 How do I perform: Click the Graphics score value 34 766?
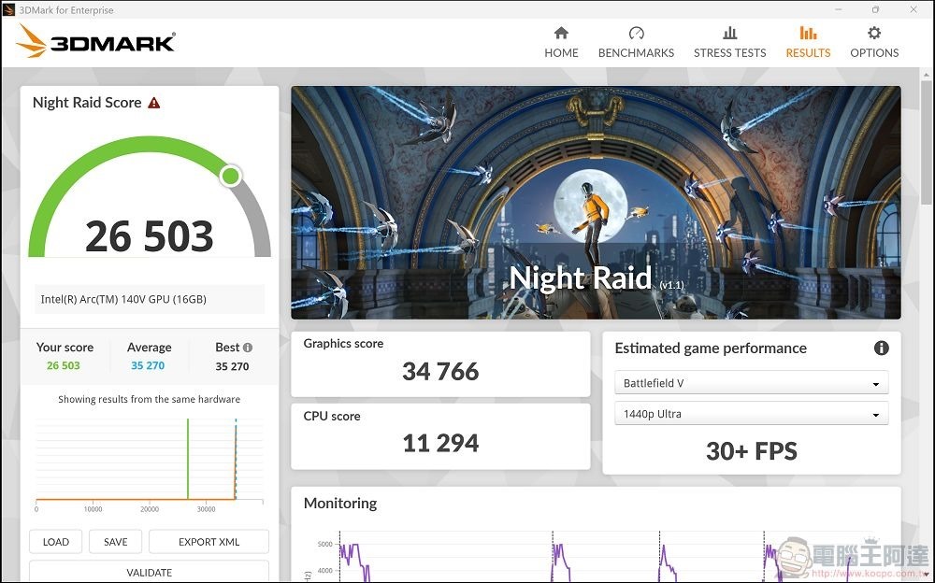pyautogui.click(x=440, y=371)
